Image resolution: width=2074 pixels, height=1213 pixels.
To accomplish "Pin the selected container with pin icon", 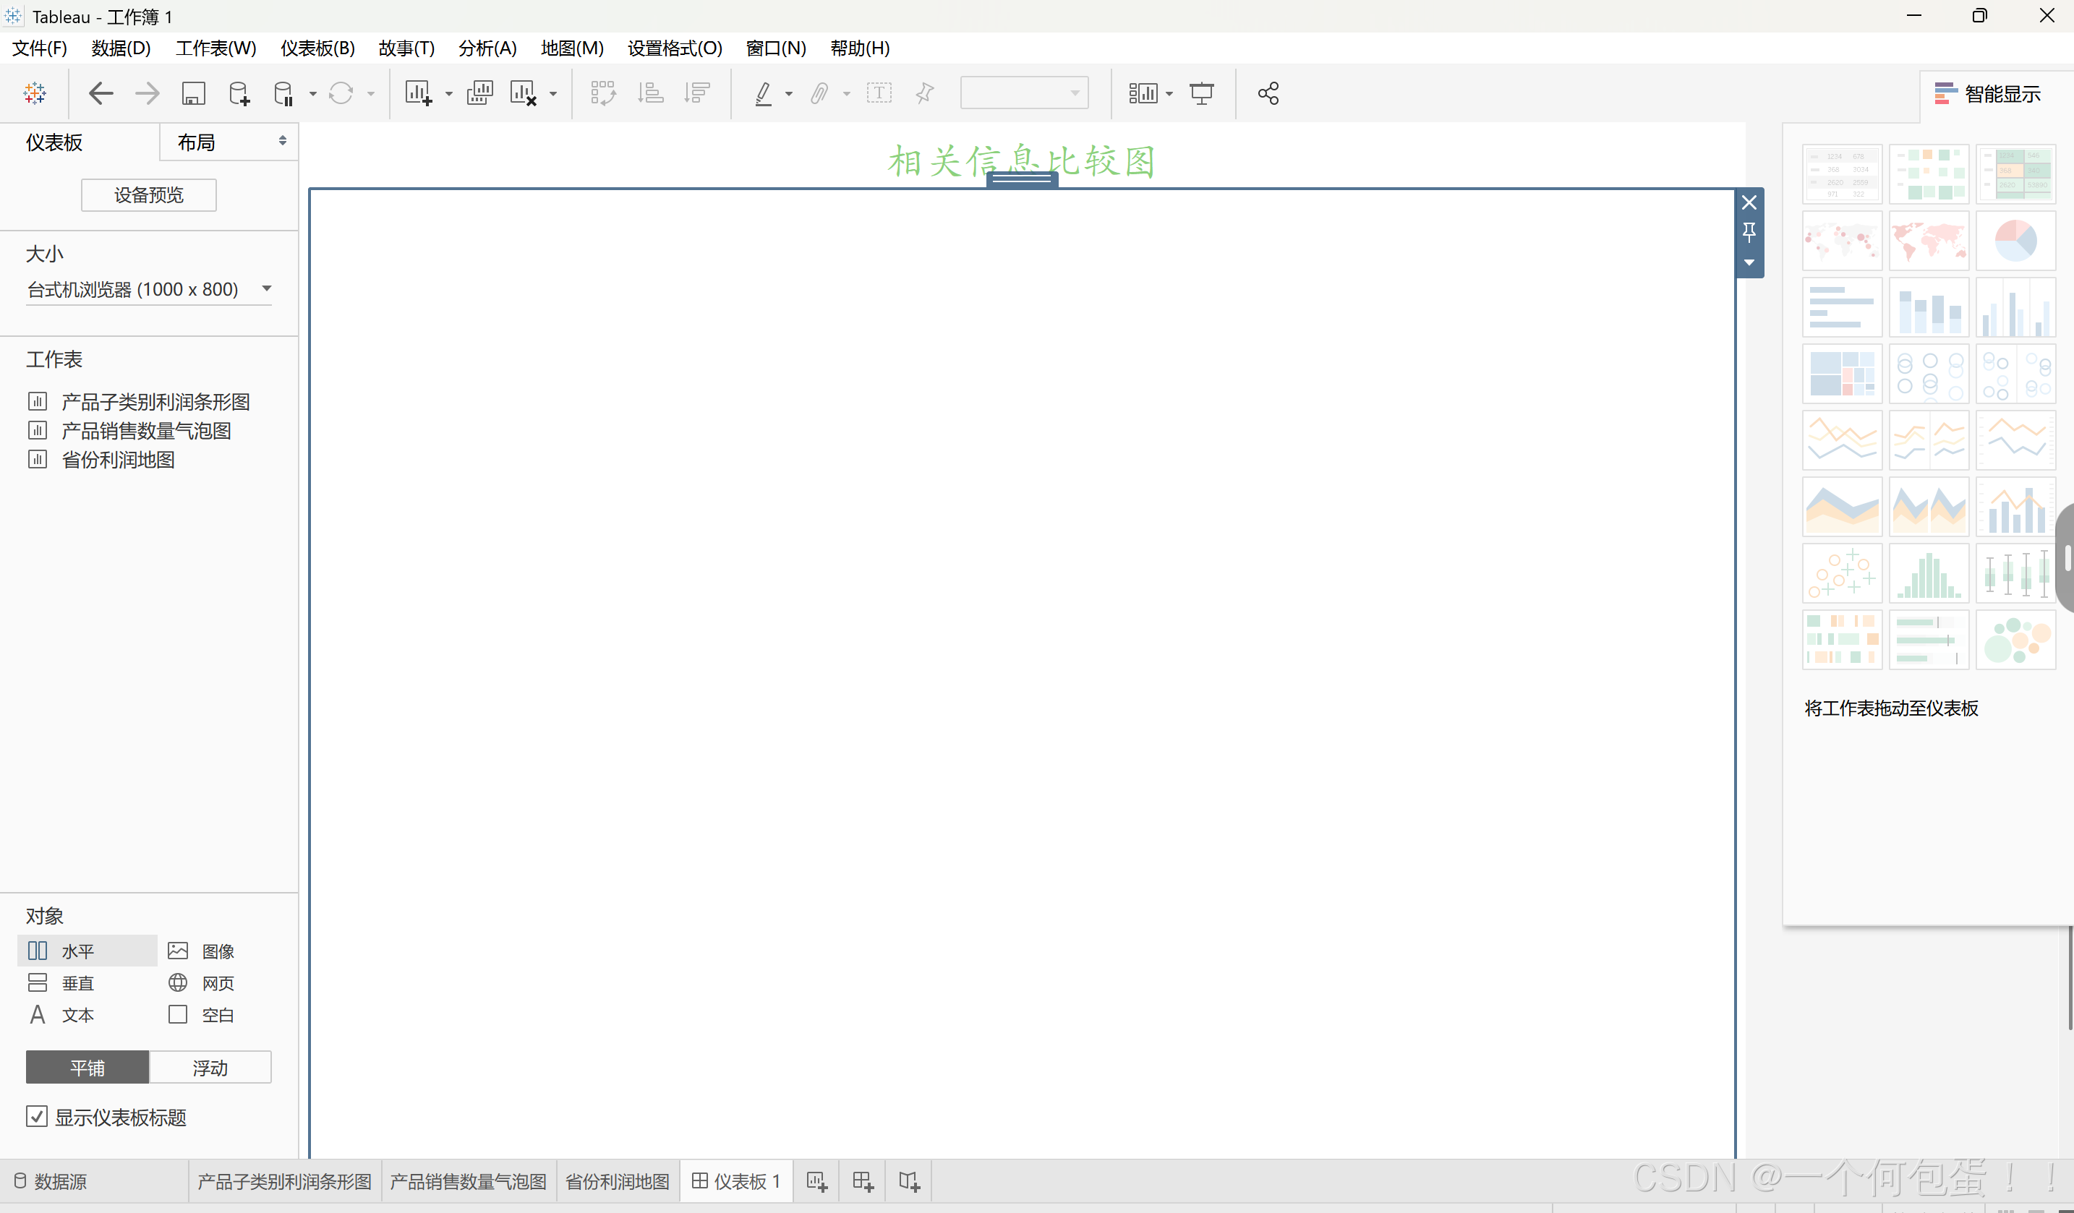I will coord(1749,232).
